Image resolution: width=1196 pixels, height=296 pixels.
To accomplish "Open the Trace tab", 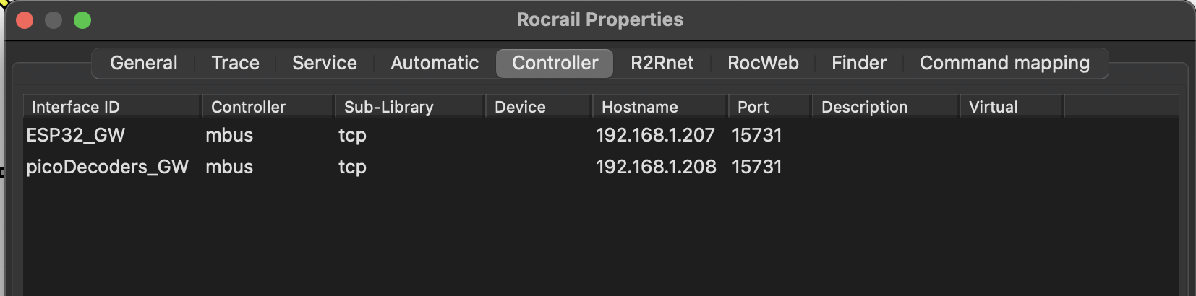I will 235,63.
